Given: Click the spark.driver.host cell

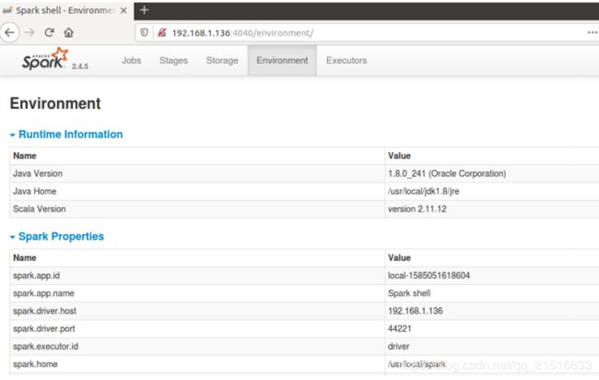Looking at the screenshot, I should coord(197,311).
